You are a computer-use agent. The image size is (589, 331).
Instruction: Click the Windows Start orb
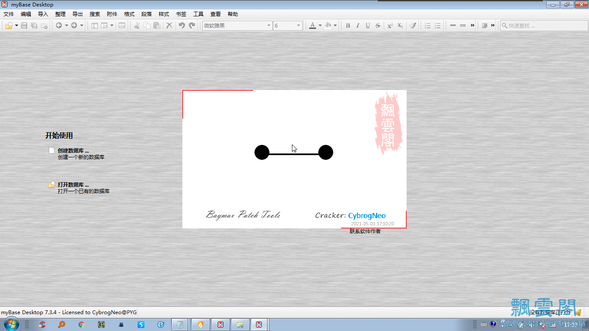[12, 324]
